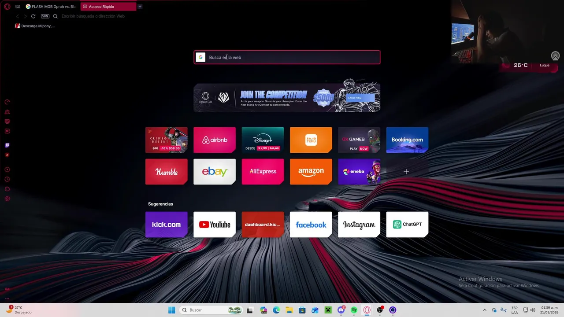
Task: Open Microsoft Edge from the taskbar
Action: click(x=276, y=310)
